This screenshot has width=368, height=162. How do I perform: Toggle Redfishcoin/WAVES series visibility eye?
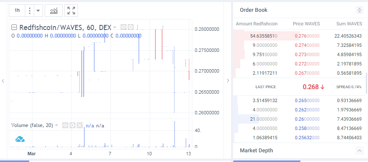click(x=124, y=27)
